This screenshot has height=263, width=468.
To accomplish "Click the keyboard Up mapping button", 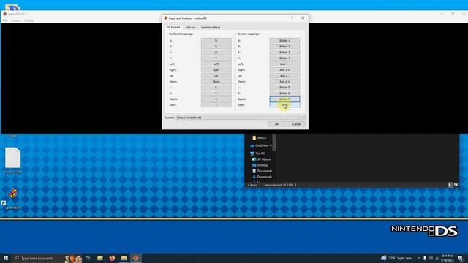I will [216, 76].
